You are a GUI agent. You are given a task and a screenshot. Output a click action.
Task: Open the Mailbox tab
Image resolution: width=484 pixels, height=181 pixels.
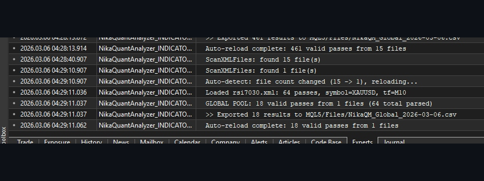tap(152, 142)
